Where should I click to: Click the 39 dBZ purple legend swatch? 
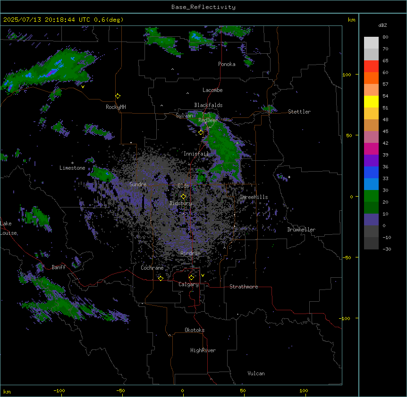click(x=371, y=161)
